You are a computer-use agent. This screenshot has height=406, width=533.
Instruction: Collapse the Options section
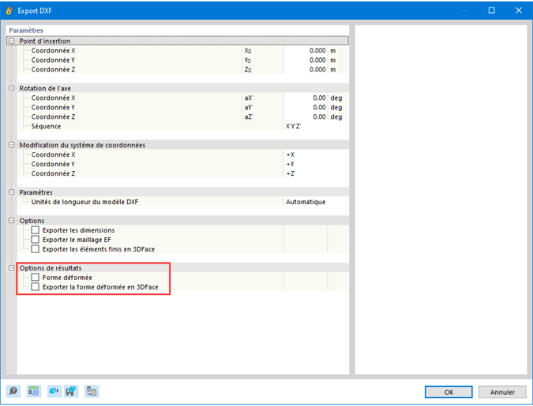[11, 220]
